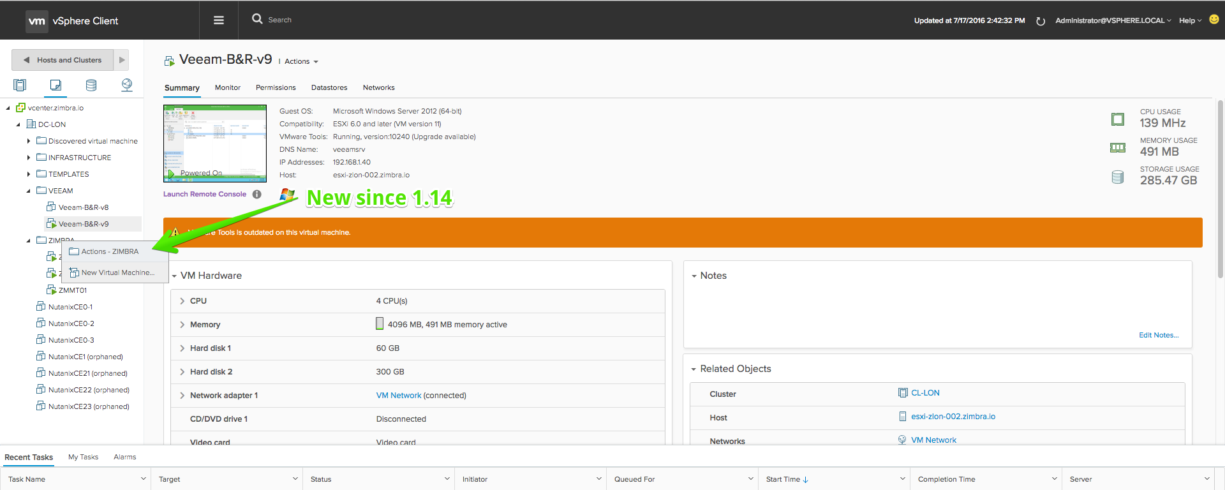Expand the Network adapter 1 row
The height and width of the screenshot is (490, 1225).
(x=182, y=396)
